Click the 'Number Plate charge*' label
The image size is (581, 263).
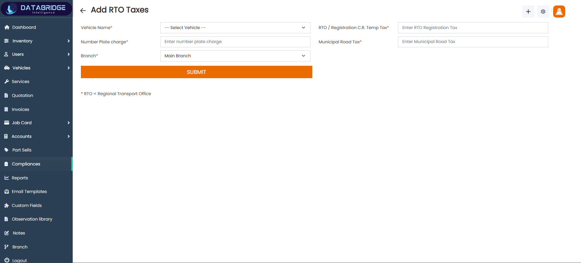[105, 42]
